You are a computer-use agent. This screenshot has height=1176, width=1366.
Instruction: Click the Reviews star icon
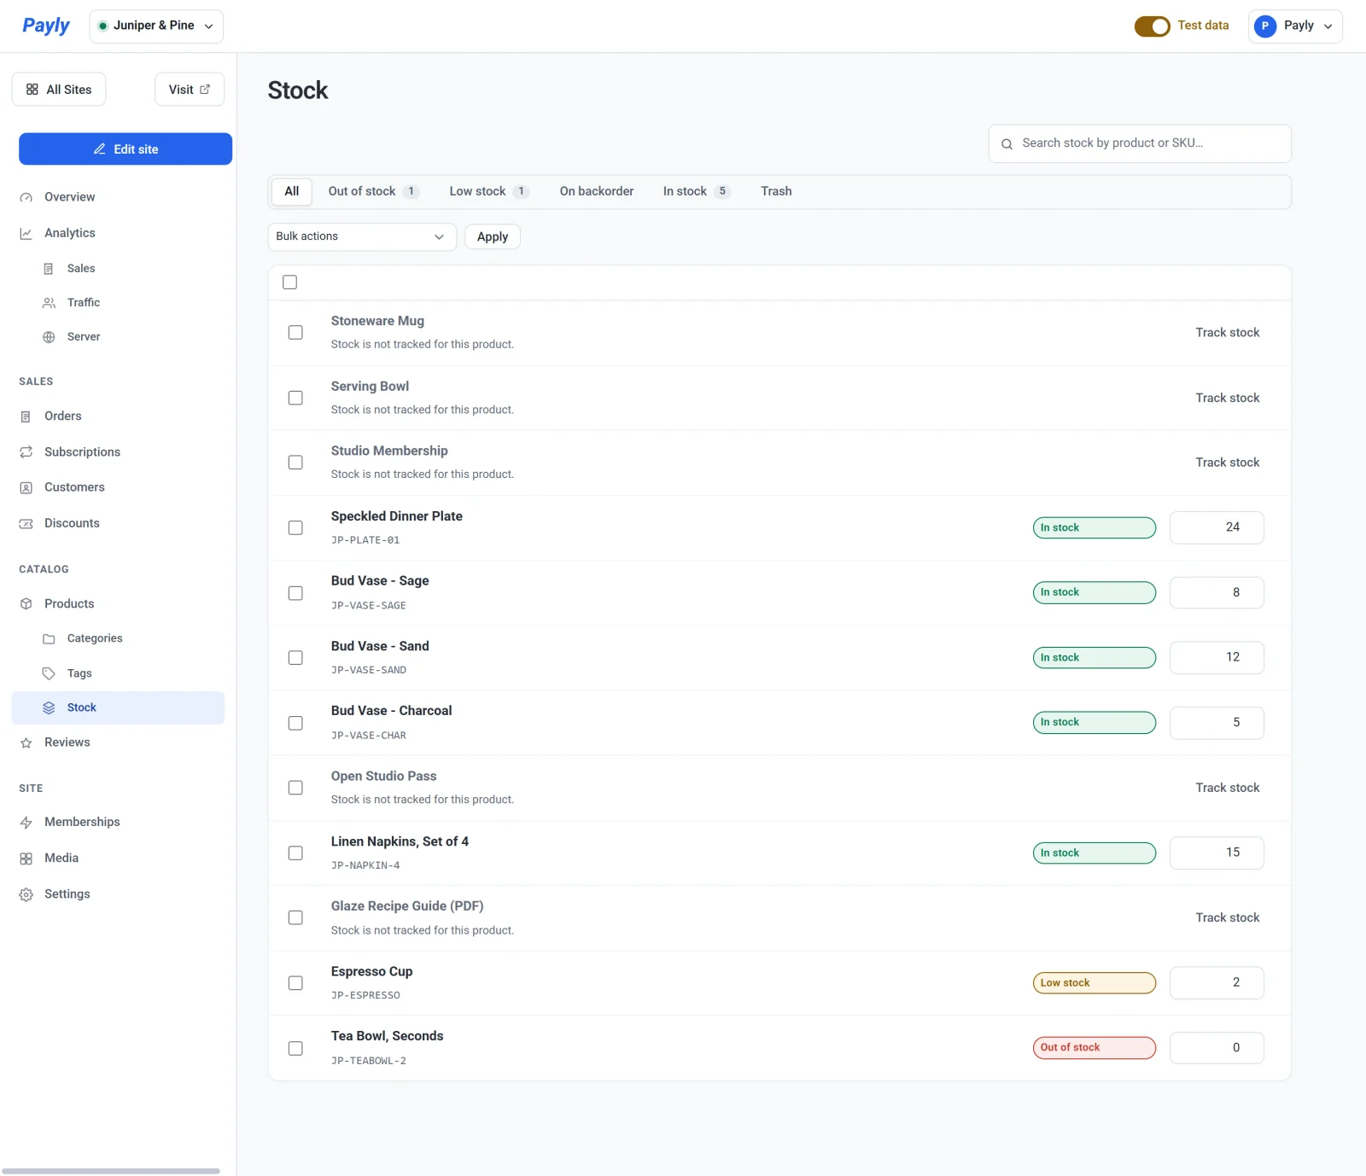click(x=26, y=743)
